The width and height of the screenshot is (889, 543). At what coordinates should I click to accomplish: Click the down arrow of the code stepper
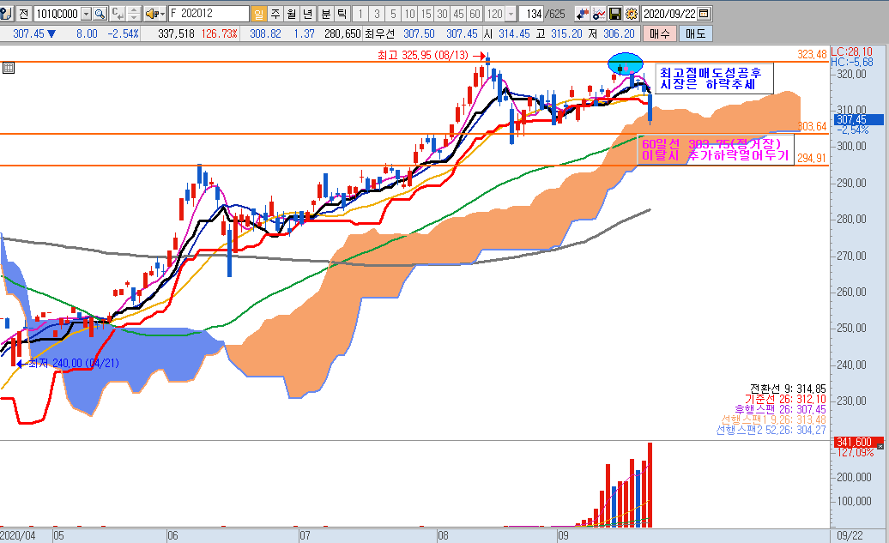pos(134,17)
